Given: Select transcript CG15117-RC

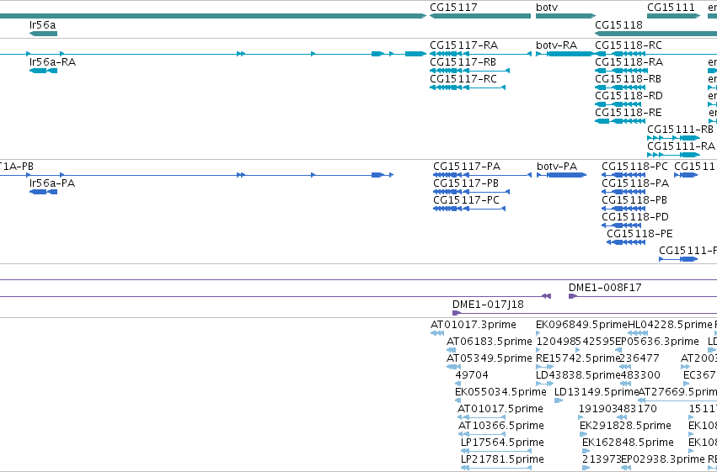Looking at the screenshot, I should [x=463, y=79].
